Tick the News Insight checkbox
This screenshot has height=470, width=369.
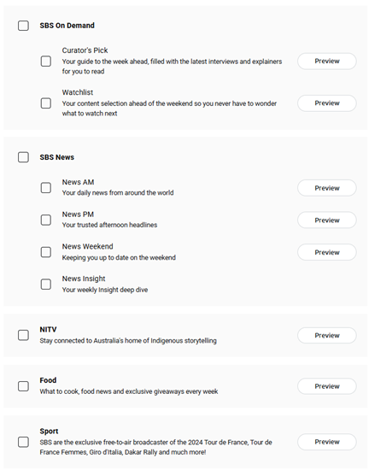coord(46,285)
